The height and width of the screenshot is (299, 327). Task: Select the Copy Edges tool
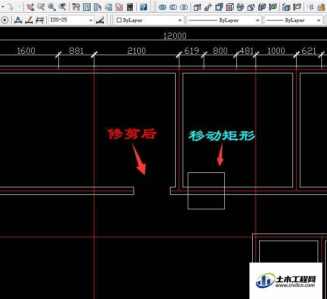point(286,7)
